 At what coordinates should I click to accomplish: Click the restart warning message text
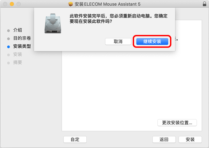pyautogui.click(x=118, y=18)
